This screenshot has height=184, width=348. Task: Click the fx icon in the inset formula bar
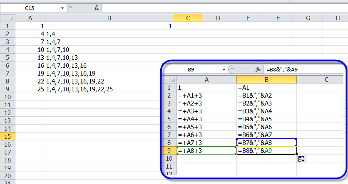coord(258,69)
